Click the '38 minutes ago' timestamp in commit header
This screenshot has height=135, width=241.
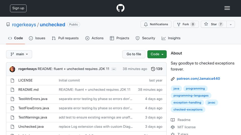(x=135, y=69)
